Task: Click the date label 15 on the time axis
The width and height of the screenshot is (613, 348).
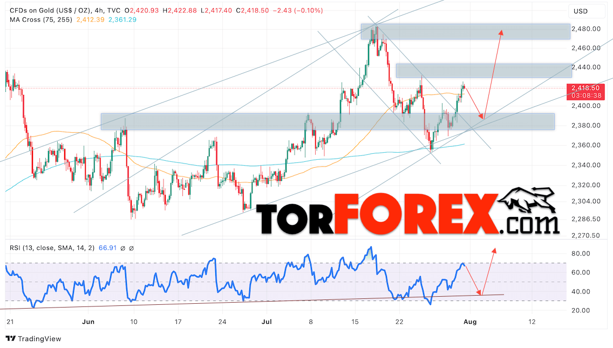Action: point(355,322)
